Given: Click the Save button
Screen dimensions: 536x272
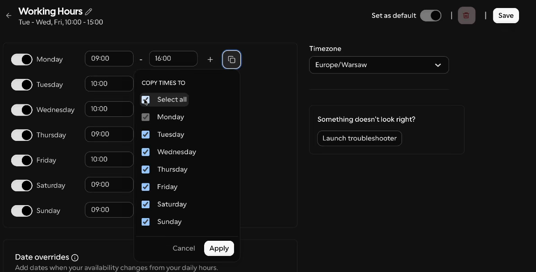Looking at the screenshot, I should click(x=506, y=16).
